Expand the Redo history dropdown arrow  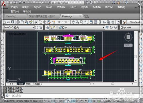(x=69, y=22)
